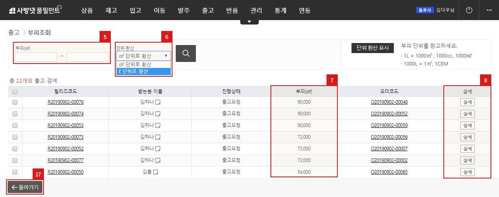Open order code O20190902-00048 link
Image resolution: width=499 pixels, height=197 pixels.
tap(389, 102)
